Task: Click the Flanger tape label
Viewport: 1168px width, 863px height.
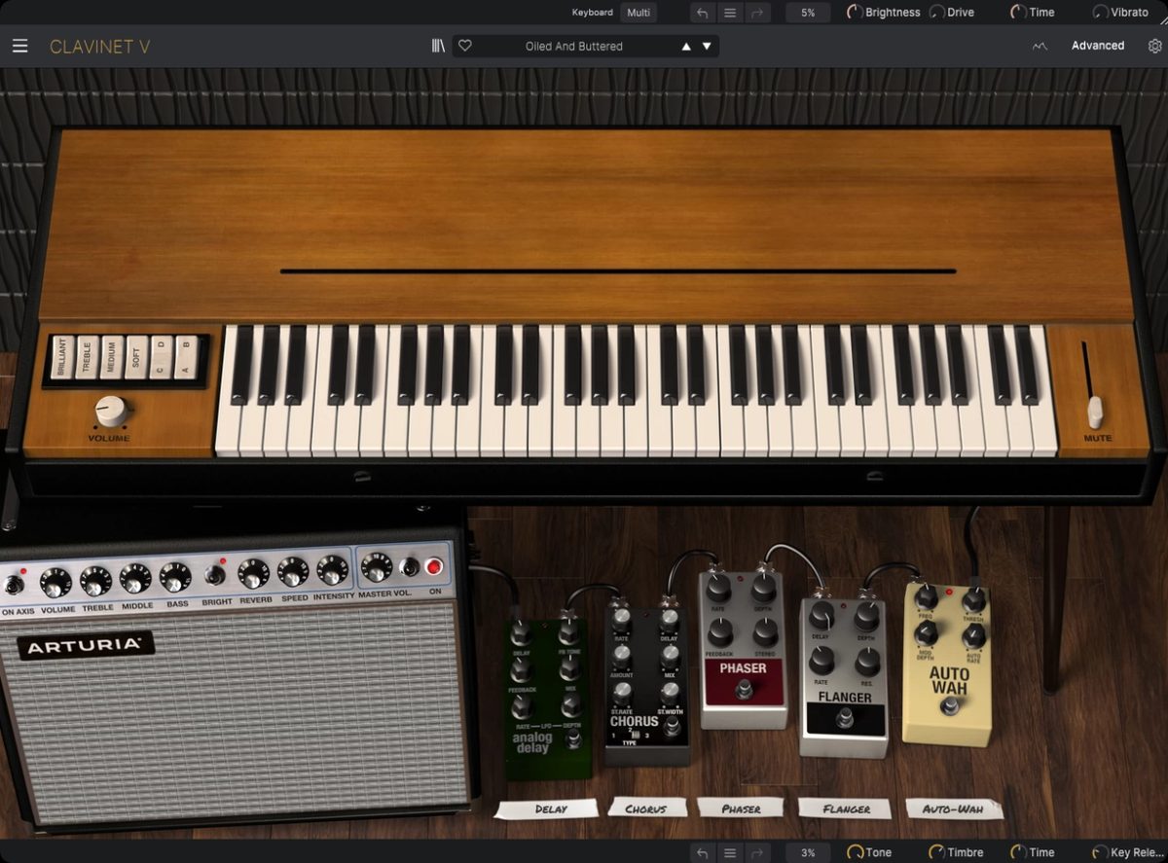Action: tap(846, 809)
